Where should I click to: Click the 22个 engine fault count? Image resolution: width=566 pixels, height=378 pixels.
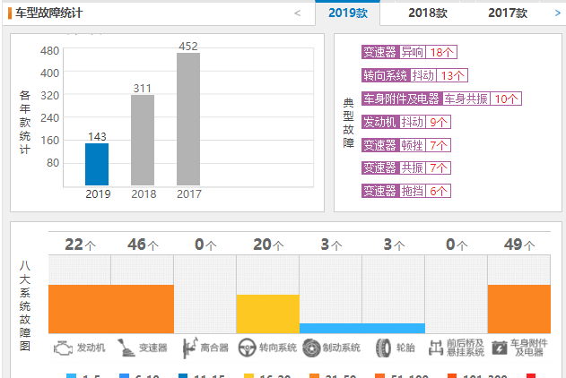pyautogui.click(x=80, y=245)
